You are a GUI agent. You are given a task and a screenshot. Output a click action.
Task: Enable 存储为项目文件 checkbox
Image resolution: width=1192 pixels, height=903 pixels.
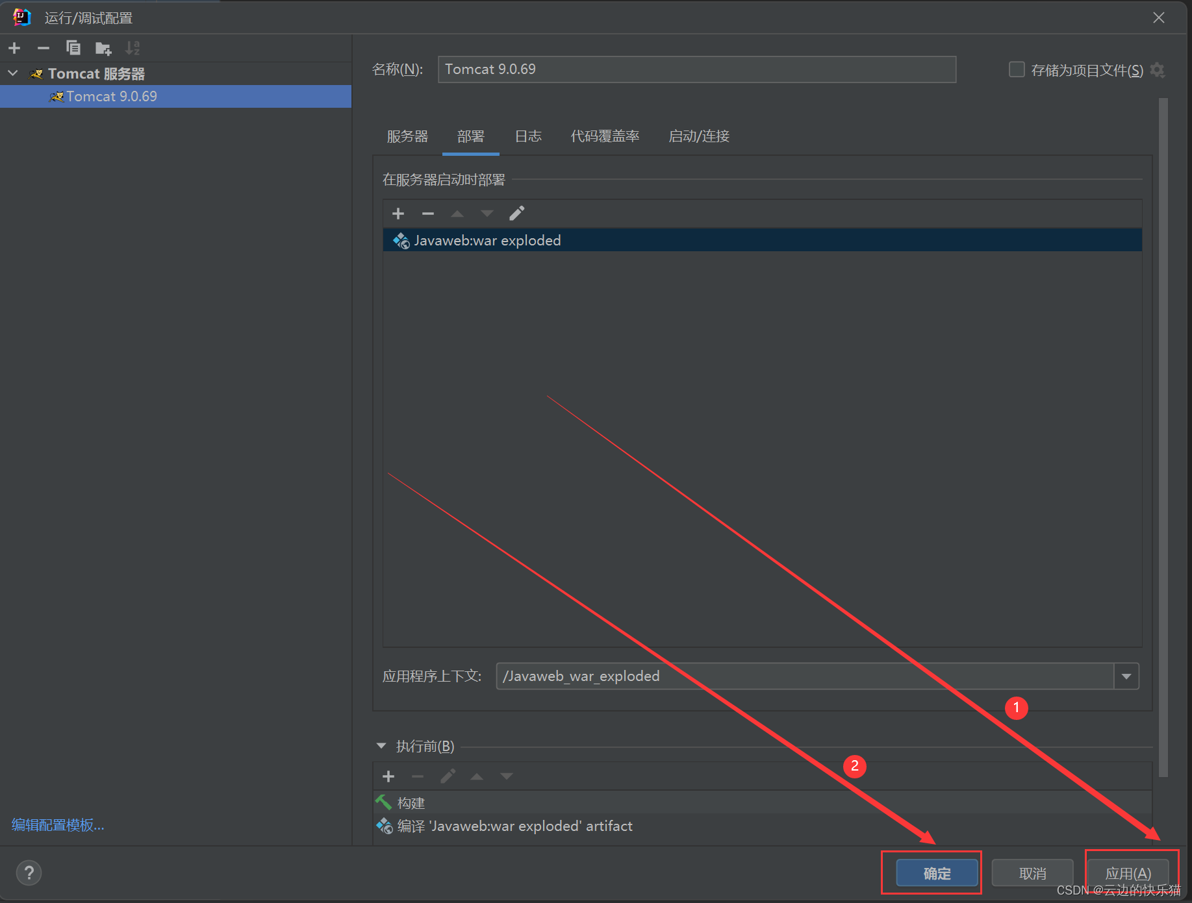(x=1017, y=69)
